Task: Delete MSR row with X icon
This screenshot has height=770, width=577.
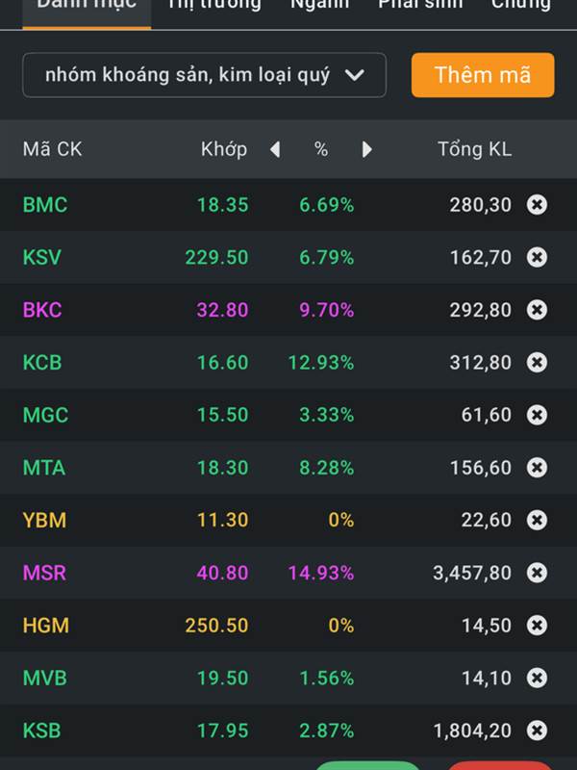Action: click(537, 573)
